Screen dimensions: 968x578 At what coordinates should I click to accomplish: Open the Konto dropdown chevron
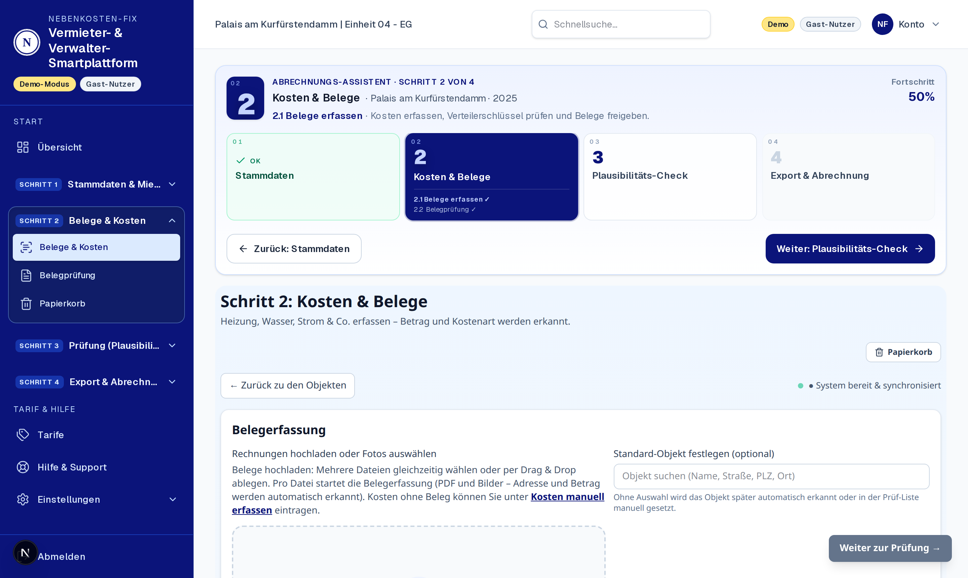pos(936,24)
